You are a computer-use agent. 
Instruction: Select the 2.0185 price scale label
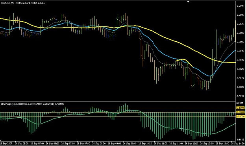click(240, 15)
